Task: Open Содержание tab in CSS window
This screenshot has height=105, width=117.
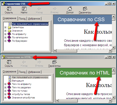Action: pos(9,18)
